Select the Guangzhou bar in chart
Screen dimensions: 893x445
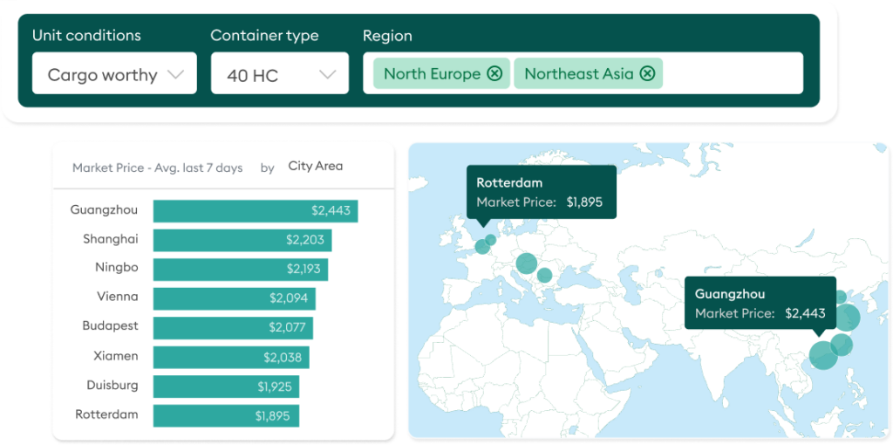(x=255, y=211)
